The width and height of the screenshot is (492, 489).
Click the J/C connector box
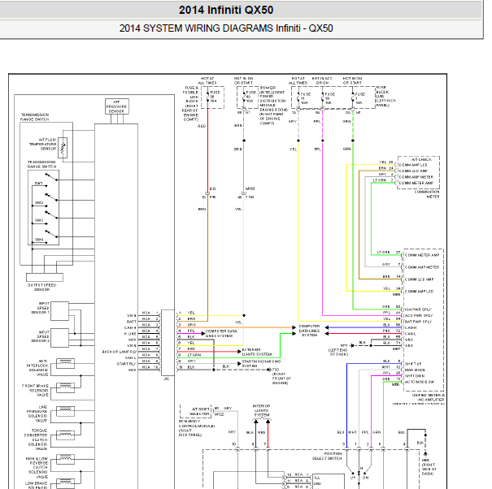(x=168, y=343)
